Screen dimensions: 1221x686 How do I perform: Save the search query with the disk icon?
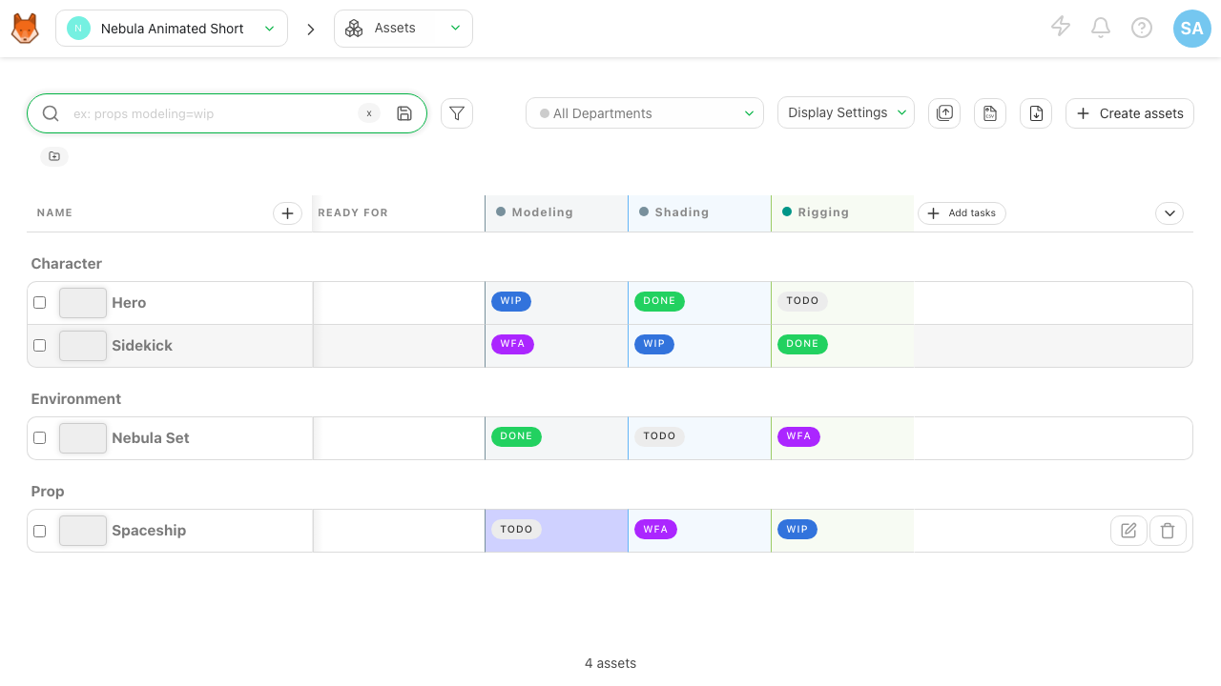[404, 113]
